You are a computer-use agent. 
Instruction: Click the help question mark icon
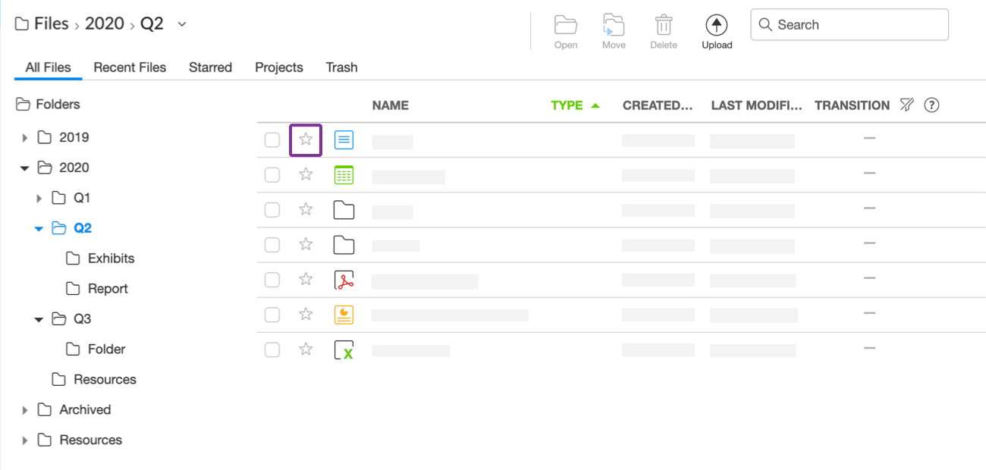[x=932, y=105]
